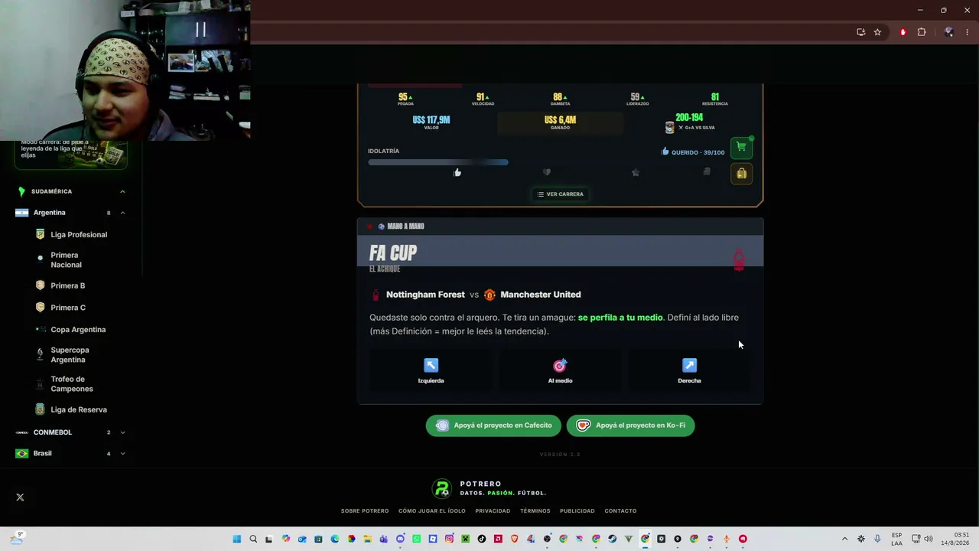Select Liga Profesional in sidebar
Screen dimensions: 979x551
pyautogui.click(x=79, y=235)
